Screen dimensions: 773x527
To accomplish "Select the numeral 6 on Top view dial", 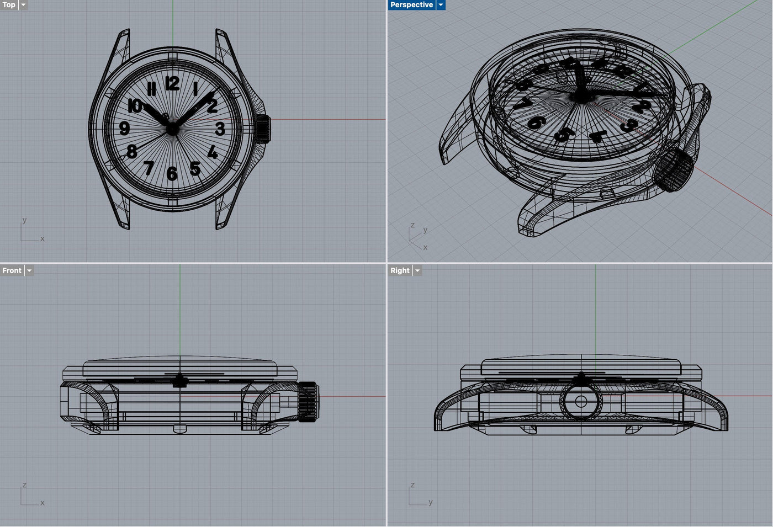I will 172,174.
